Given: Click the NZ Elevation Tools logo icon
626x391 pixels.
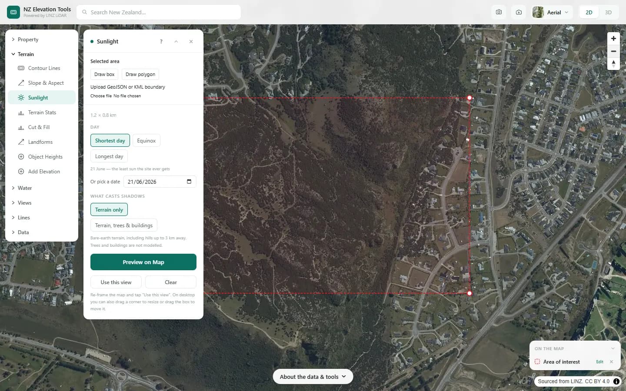Looking at the screenshot, I should pos(13,12).
